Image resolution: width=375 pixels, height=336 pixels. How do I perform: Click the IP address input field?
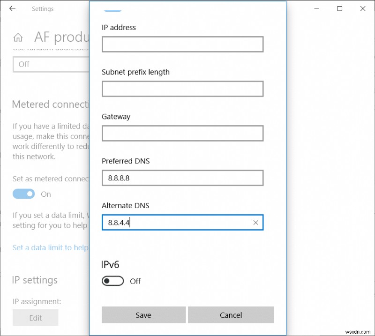182,44
